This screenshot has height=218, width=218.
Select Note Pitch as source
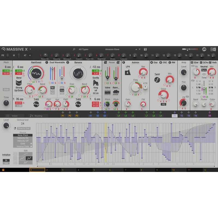(x=23, y=135)
